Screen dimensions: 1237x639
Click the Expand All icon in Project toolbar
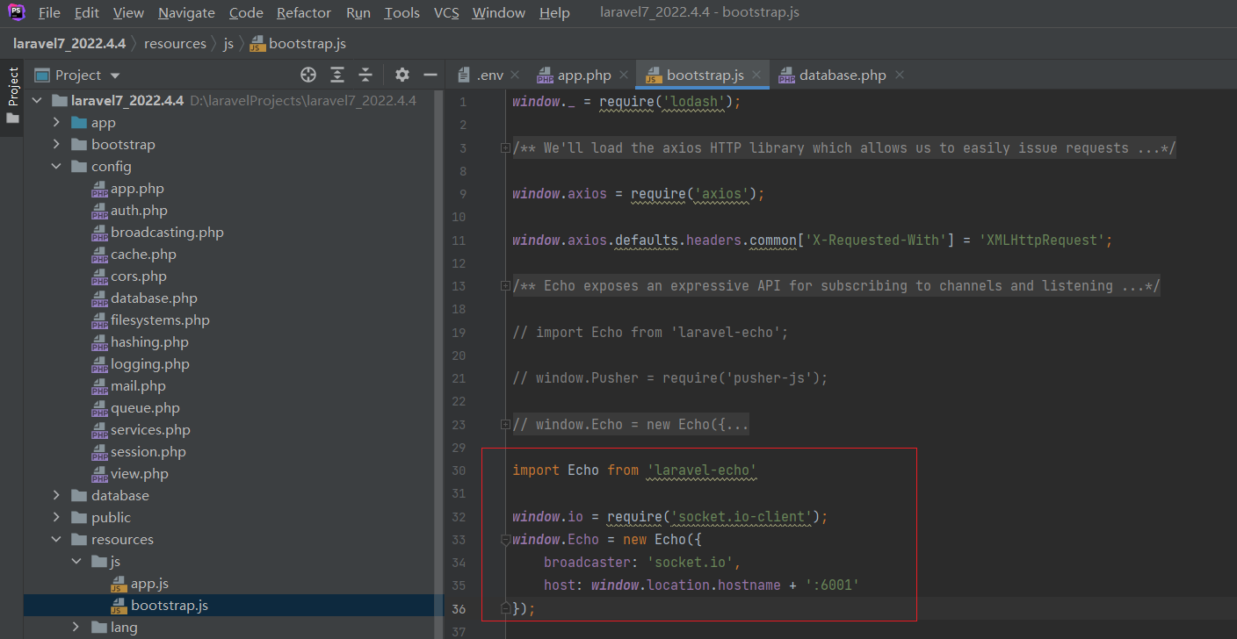coord(337,75)
